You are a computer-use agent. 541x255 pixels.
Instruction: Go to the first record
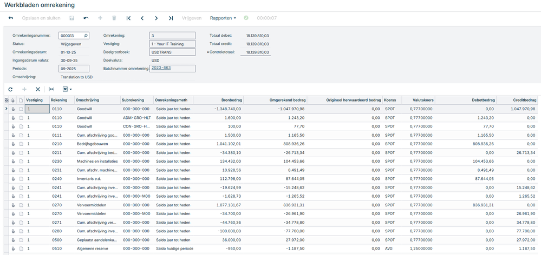click(128, 18)
